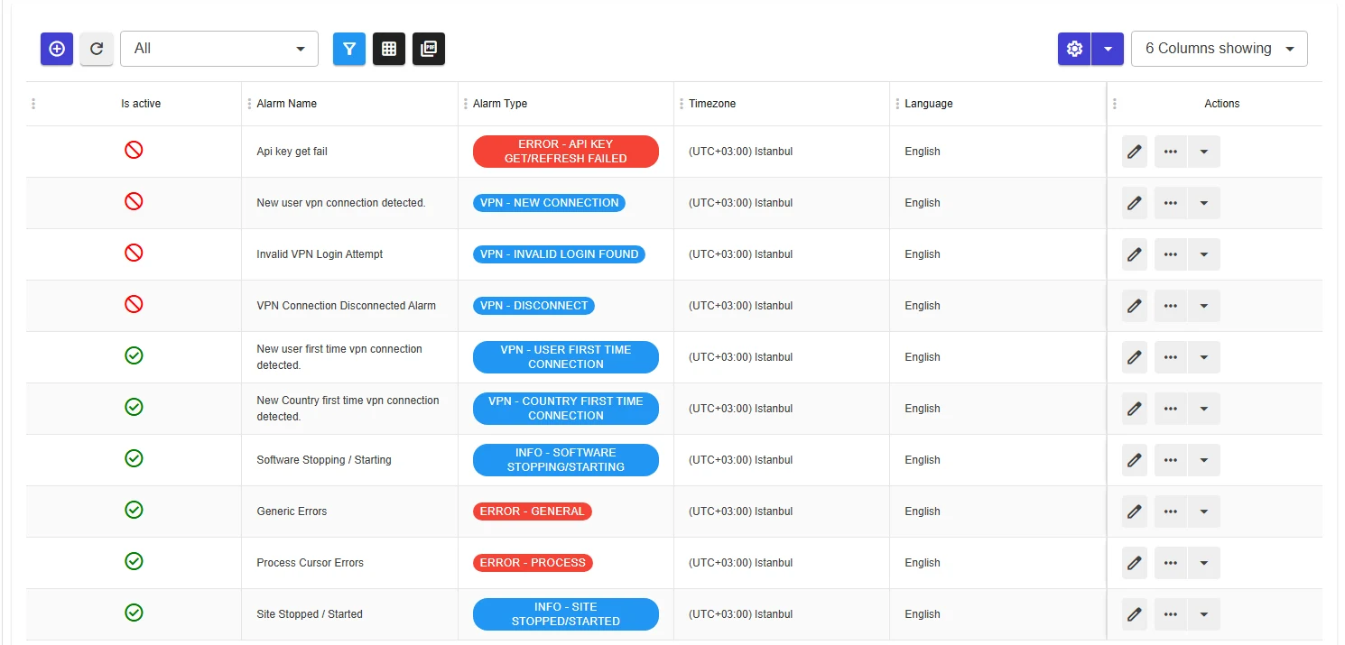The image size is (1345, 645).
Task: Open the 'All' filter dropdown
Action: tap(219, 49)
